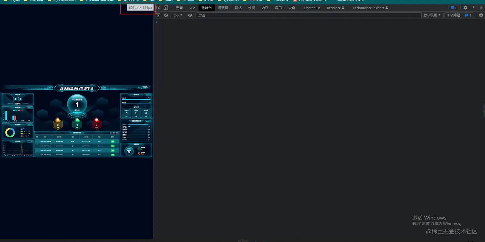
Task: Switch to the 内存 memory tab
Action: (x=265, y=8)
